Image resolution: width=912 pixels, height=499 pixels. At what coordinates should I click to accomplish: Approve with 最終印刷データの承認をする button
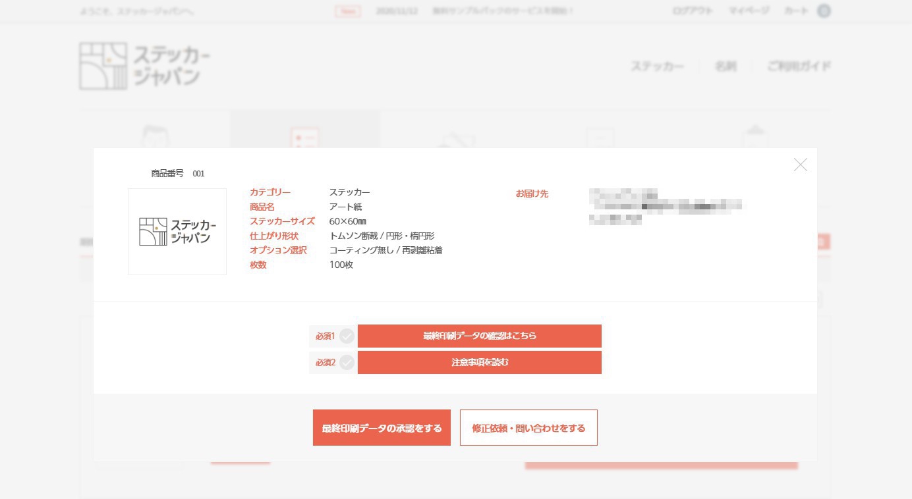[x=382, y=428]
